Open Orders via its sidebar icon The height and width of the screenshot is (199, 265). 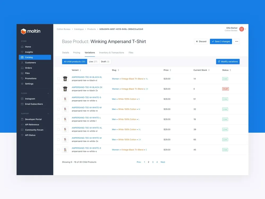(22, 68)
